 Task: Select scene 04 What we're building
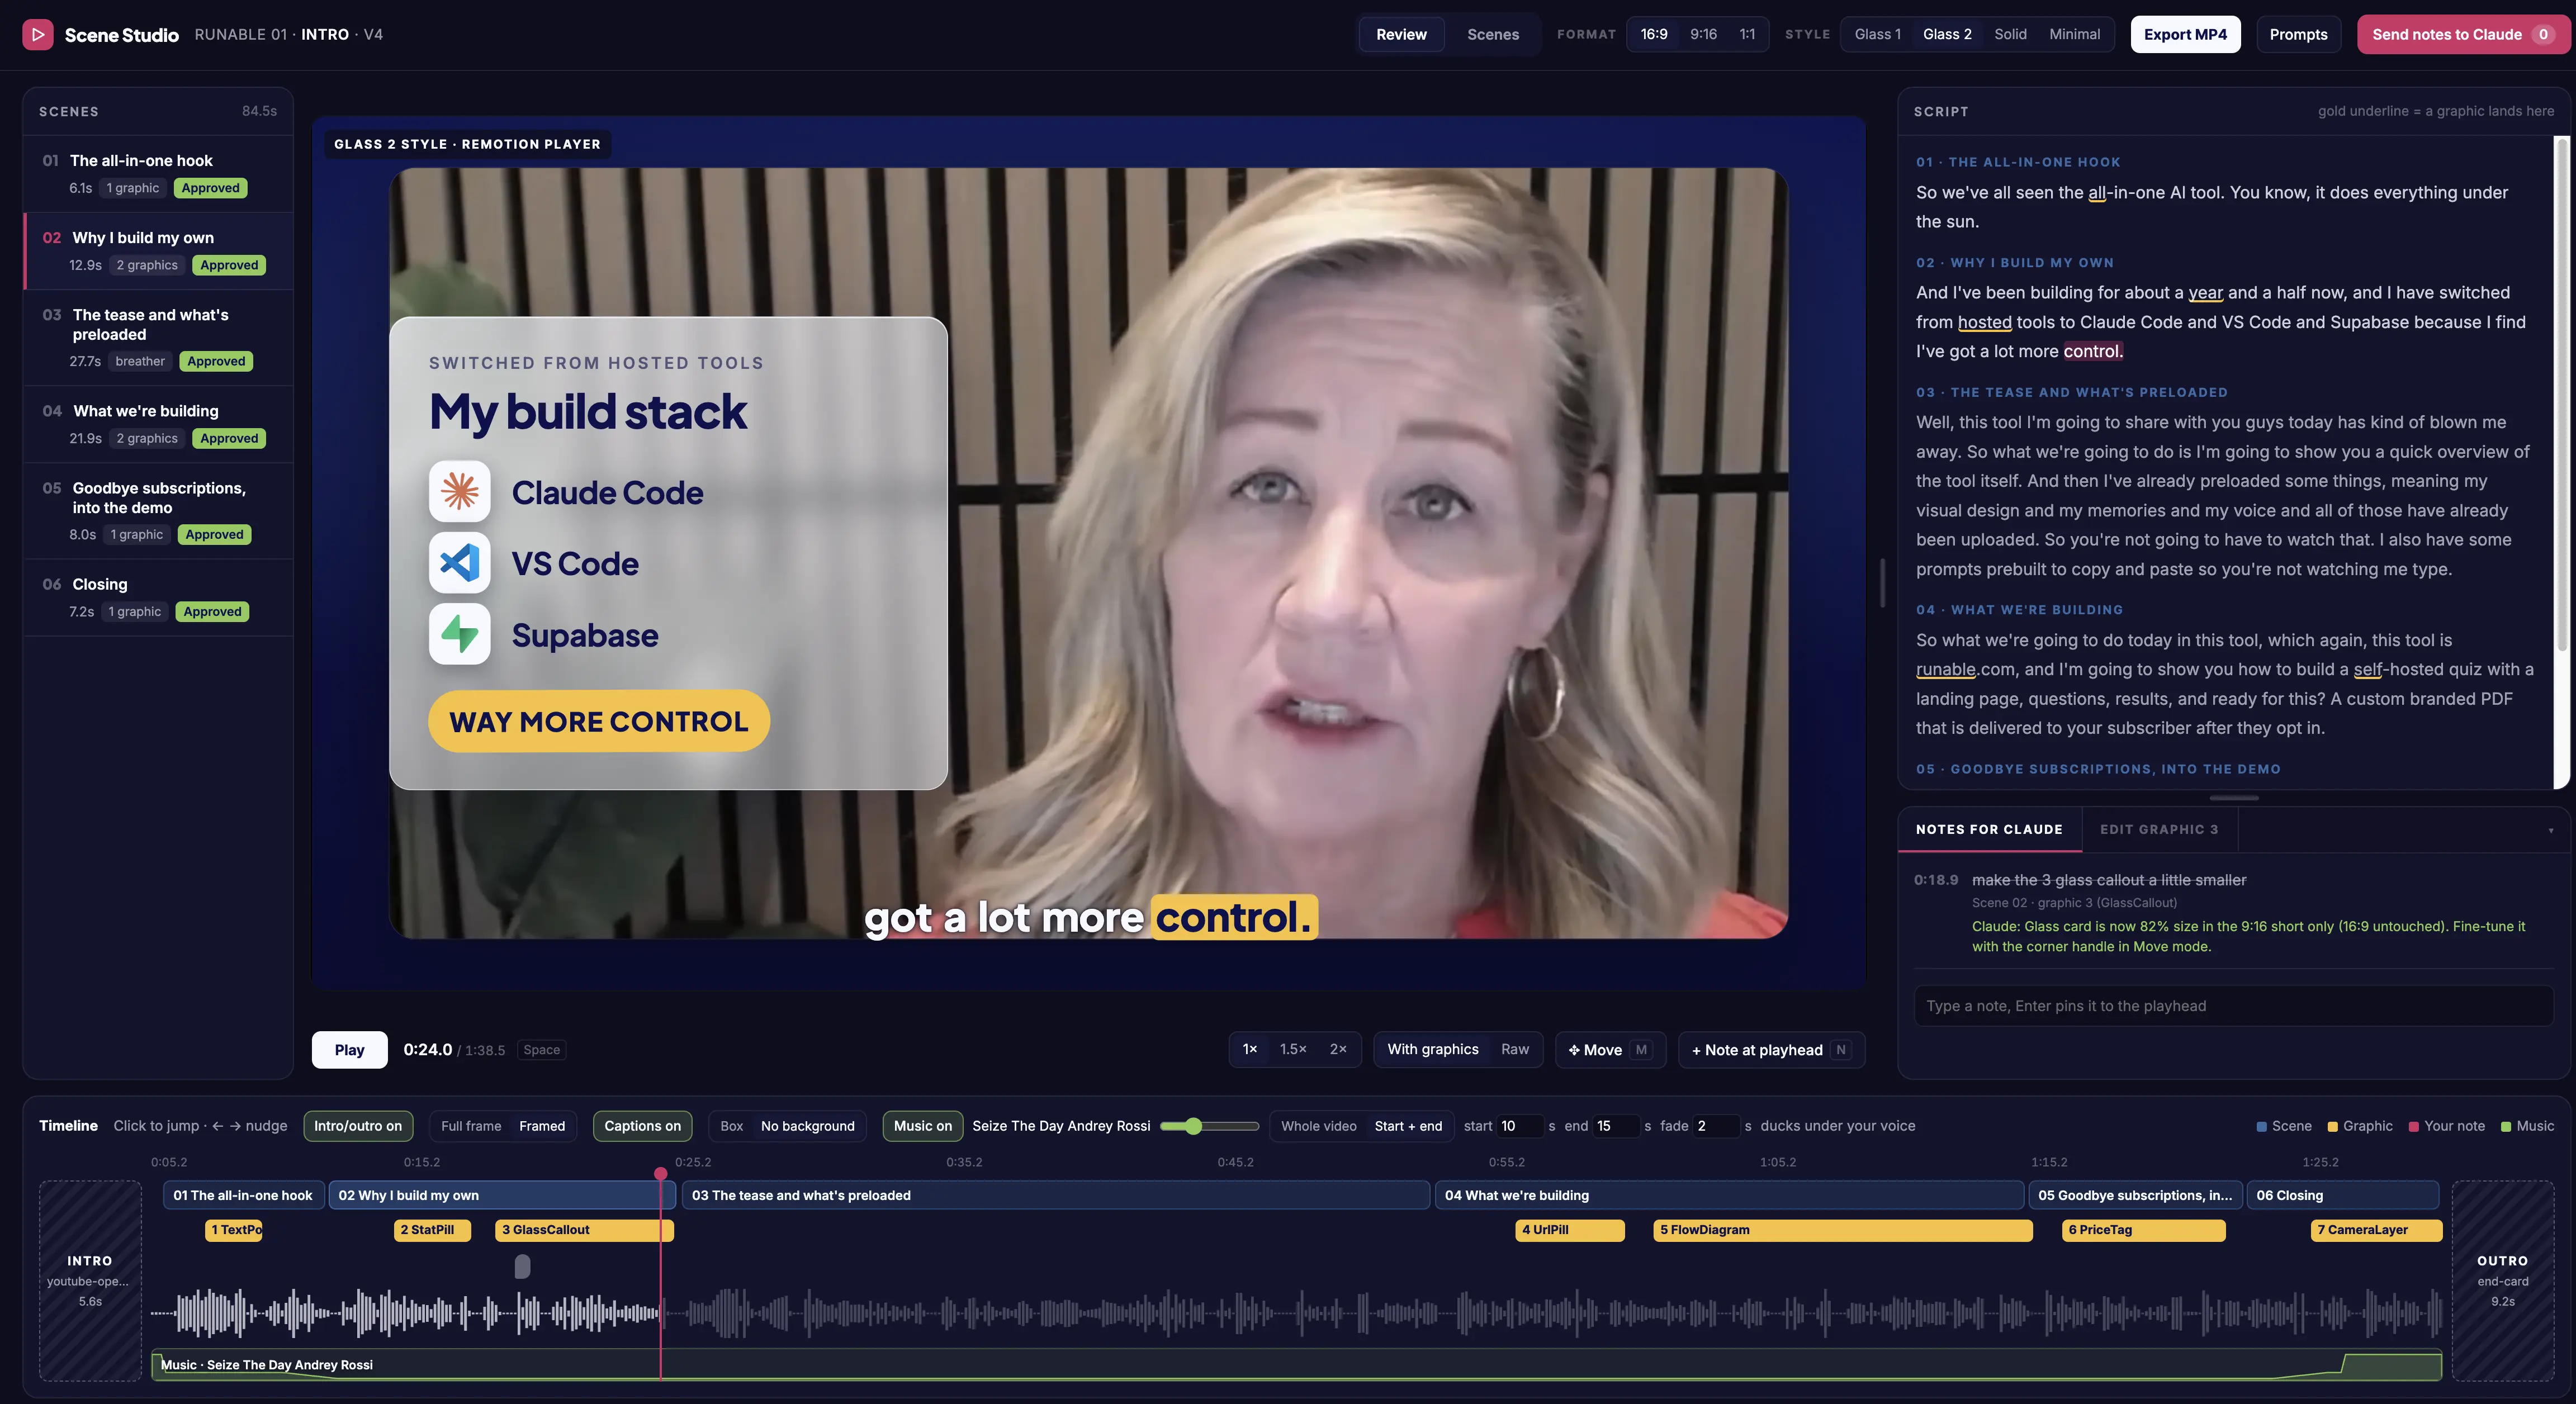(x=159, y=424)
